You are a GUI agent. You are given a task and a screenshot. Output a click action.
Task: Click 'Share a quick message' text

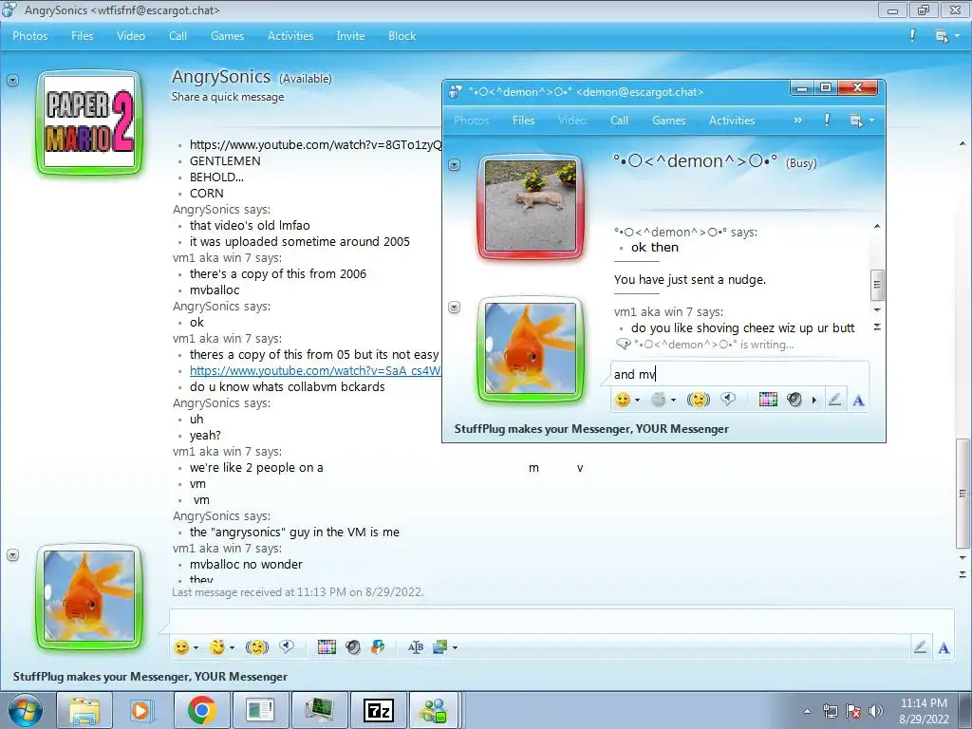coord(228,97)
